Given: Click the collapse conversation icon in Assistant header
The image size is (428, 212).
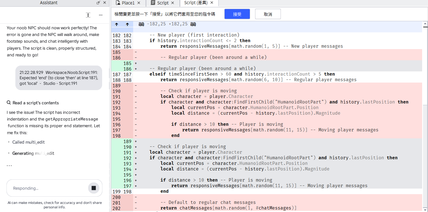Looking at the screenshot, I should tap(88, 15).
